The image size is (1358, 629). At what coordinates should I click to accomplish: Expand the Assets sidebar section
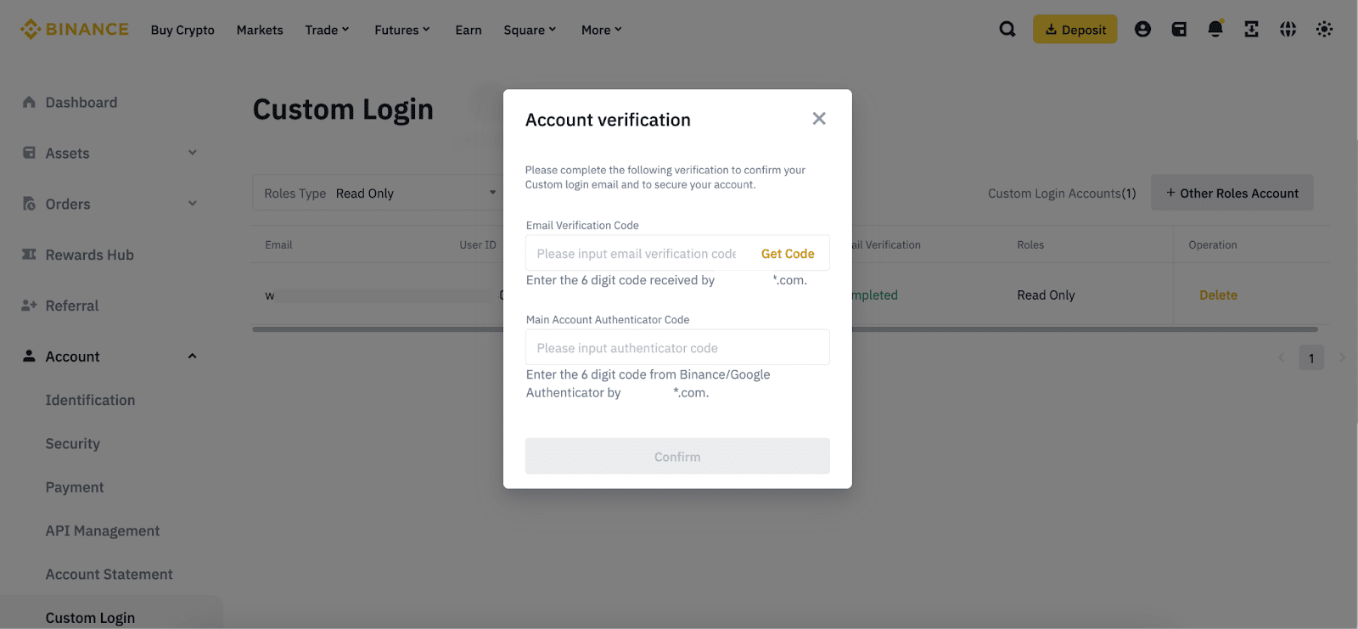pyautogui.click(x=193, y=153)
